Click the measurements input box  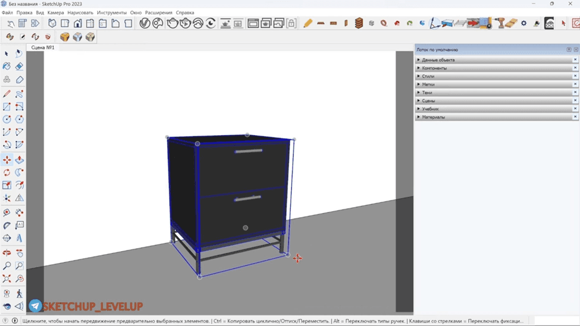pyautogui.click(x=556, y=321)
